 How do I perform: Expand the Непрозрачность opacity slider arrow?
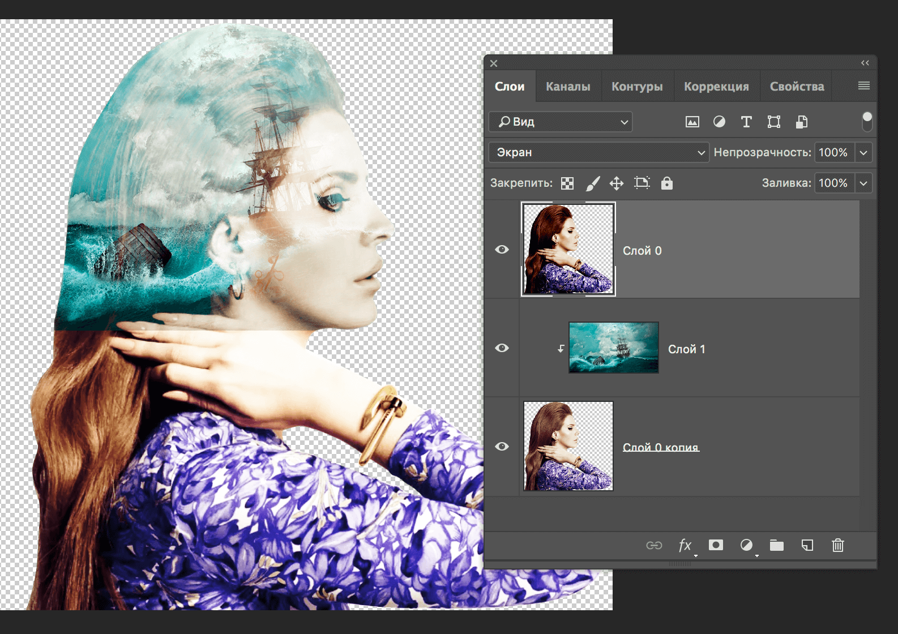pyautogui.click(x=863, y=152)
